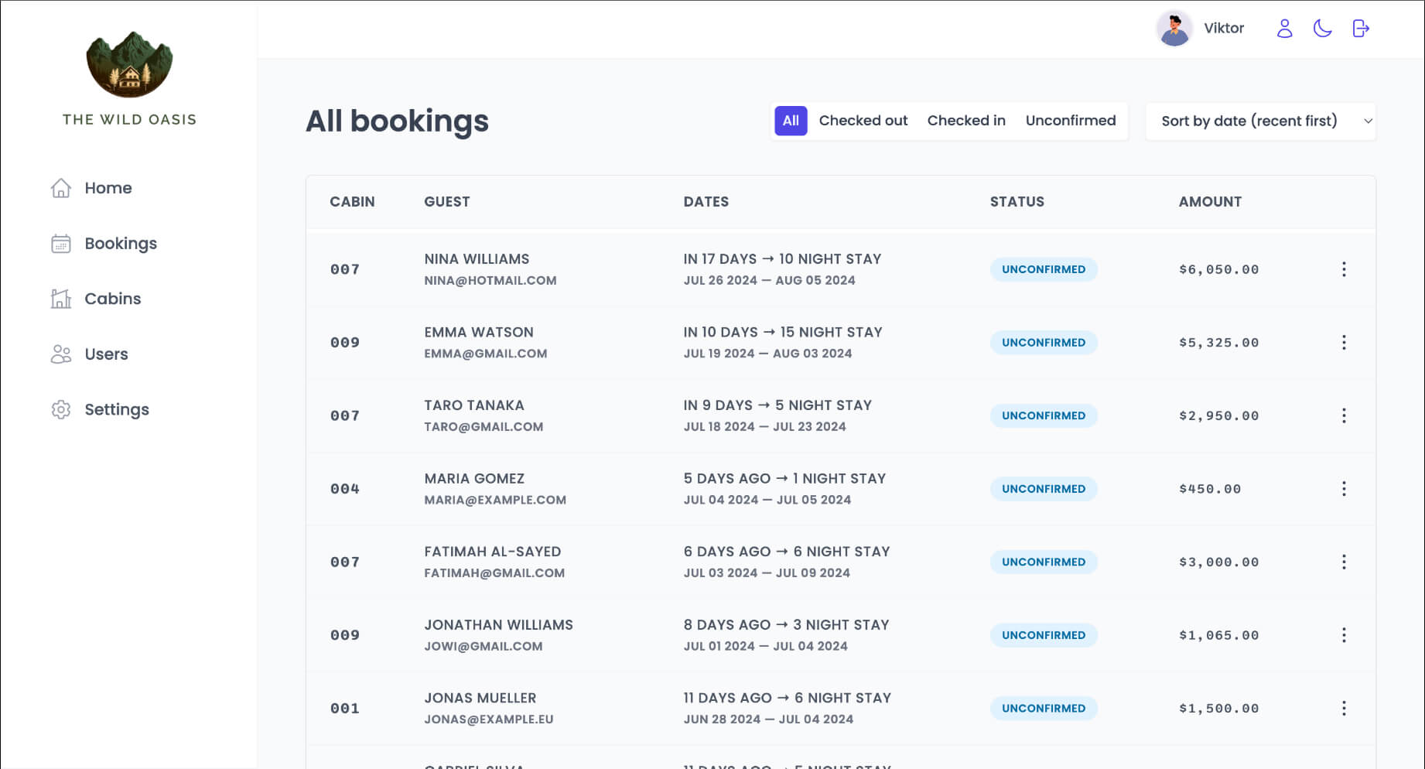Screen dimensions: 1425x769
Task: Open actions menu for Nina Williams booking
Action: (x=1344, y=269)
